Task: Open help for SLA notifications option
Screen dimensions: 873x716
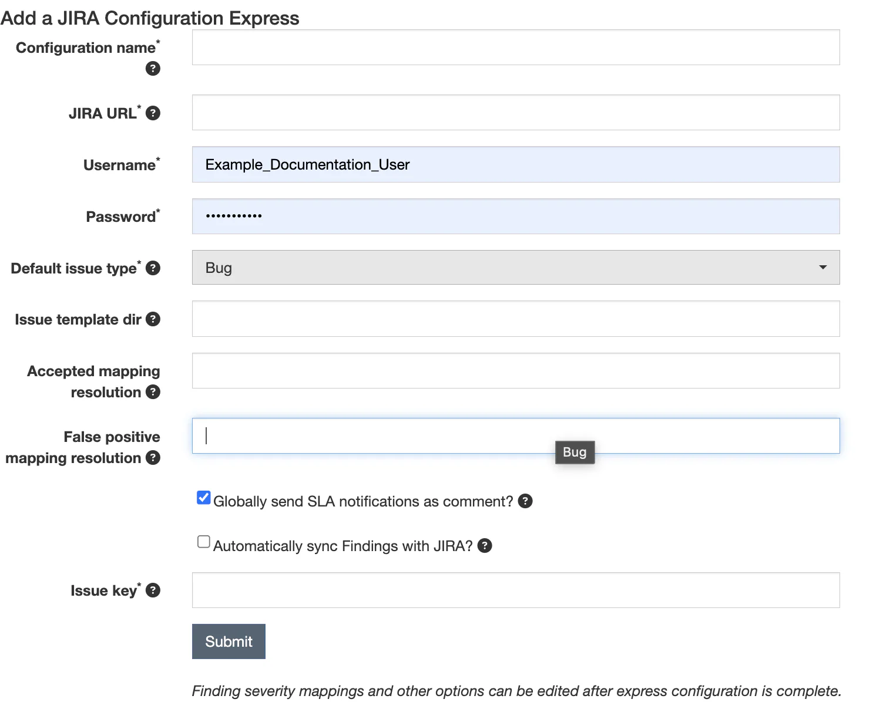Action: [x=525, y=501]
